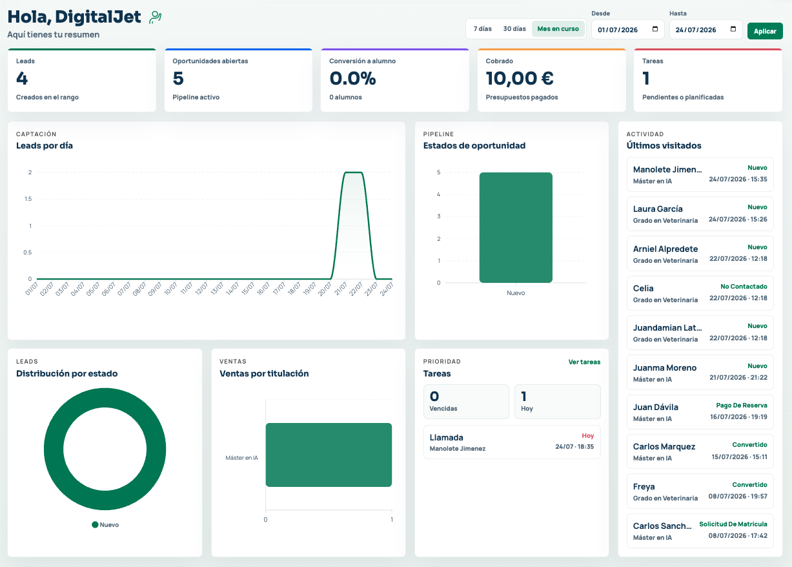This screenshot has height=567, width=792.
Task: Open Manolete Jimenez visited entry
Action: click(x=700, y=174)
